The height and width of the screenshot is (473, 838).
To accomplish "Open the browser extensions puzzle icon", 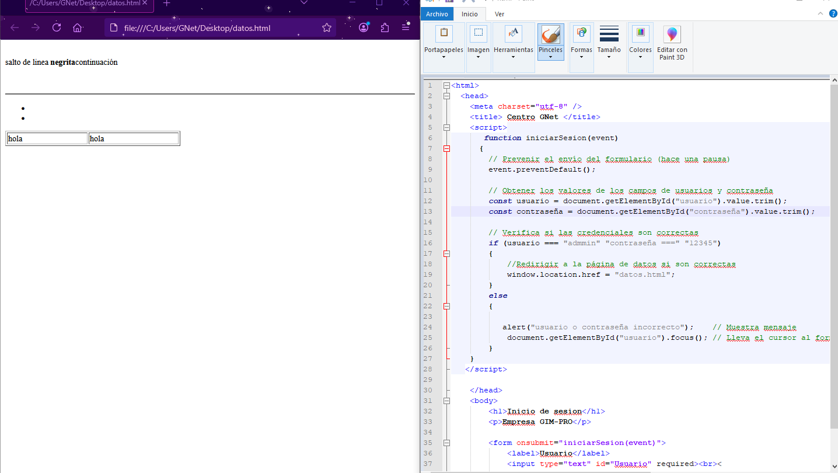I will pyautogui.click(x=385, y=27).
